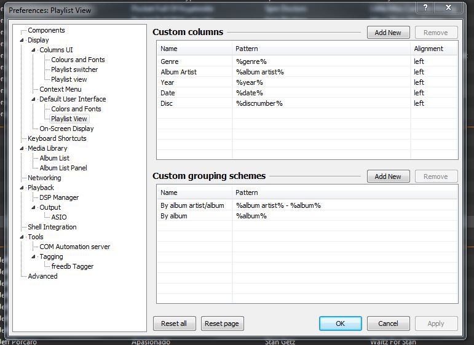Collapse the Playback tree node

click(22, 188)
